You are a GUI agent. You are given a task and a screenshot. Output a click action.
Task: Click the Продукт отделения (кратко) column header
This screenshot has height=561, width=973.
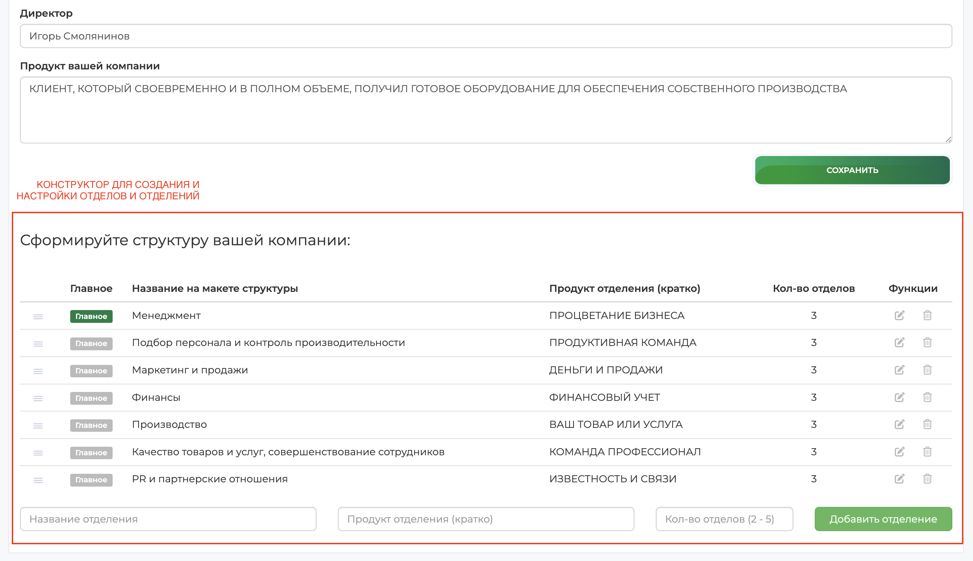[x=625, y=289]
